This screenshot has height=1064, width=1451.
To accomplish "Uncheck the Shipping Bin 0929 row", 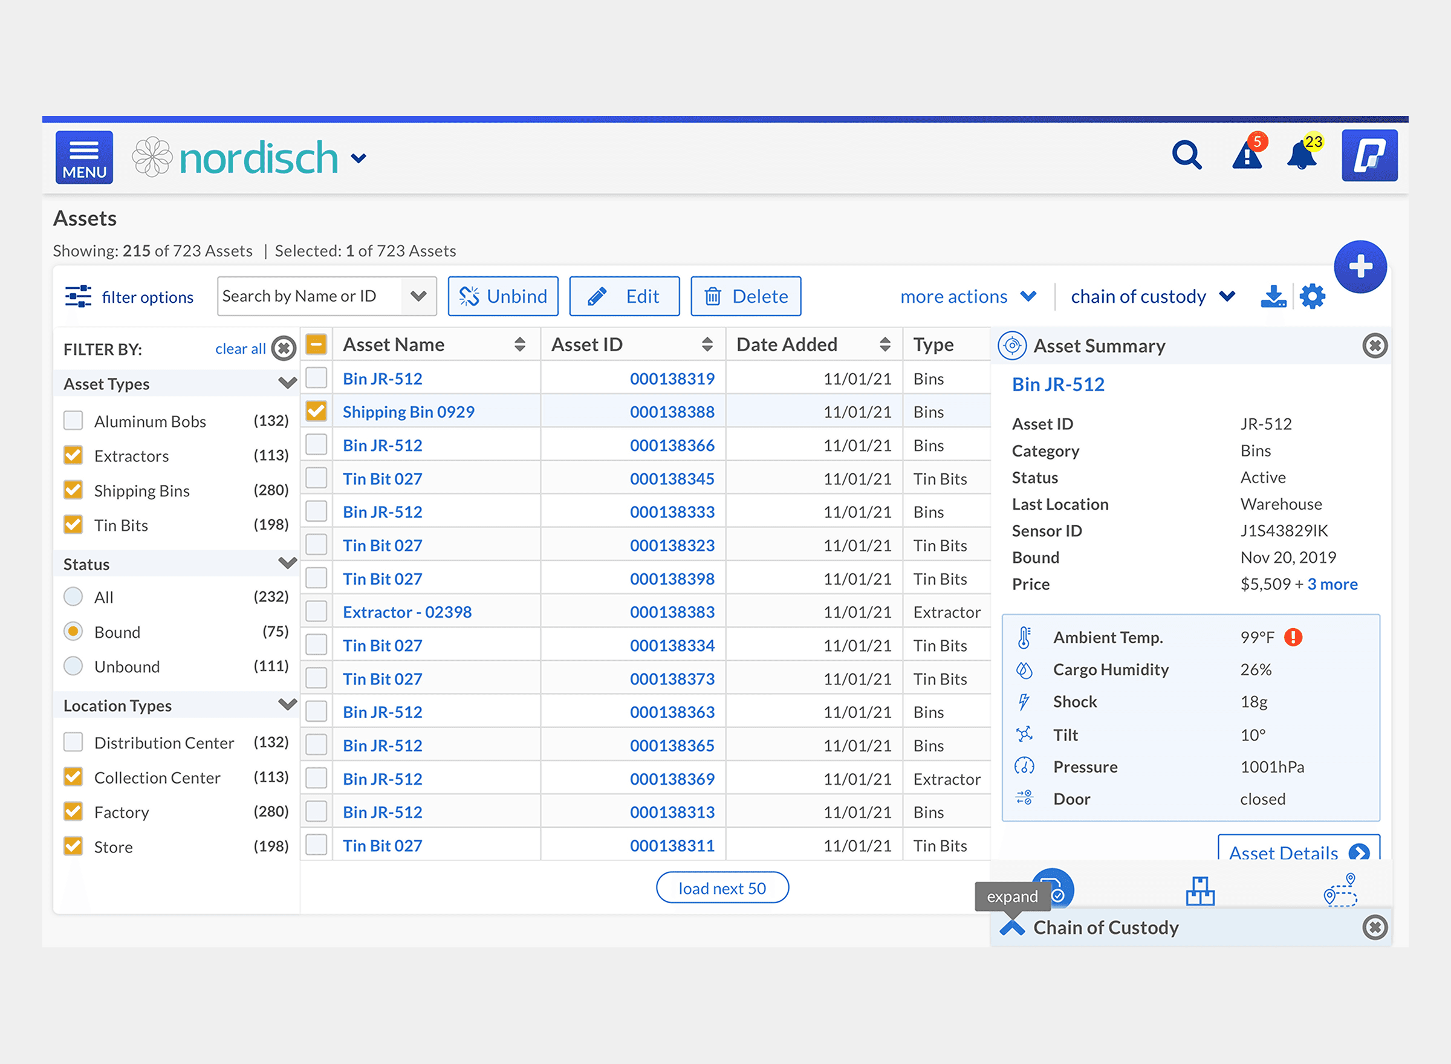I will [316, 411].
